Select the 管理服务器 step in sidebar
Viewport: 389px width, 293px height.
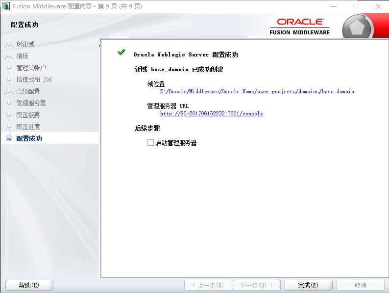click(31, 103)
